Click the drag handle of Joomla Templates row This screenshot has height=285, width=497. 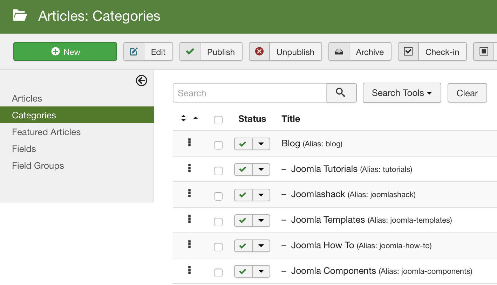coord(189,219)
